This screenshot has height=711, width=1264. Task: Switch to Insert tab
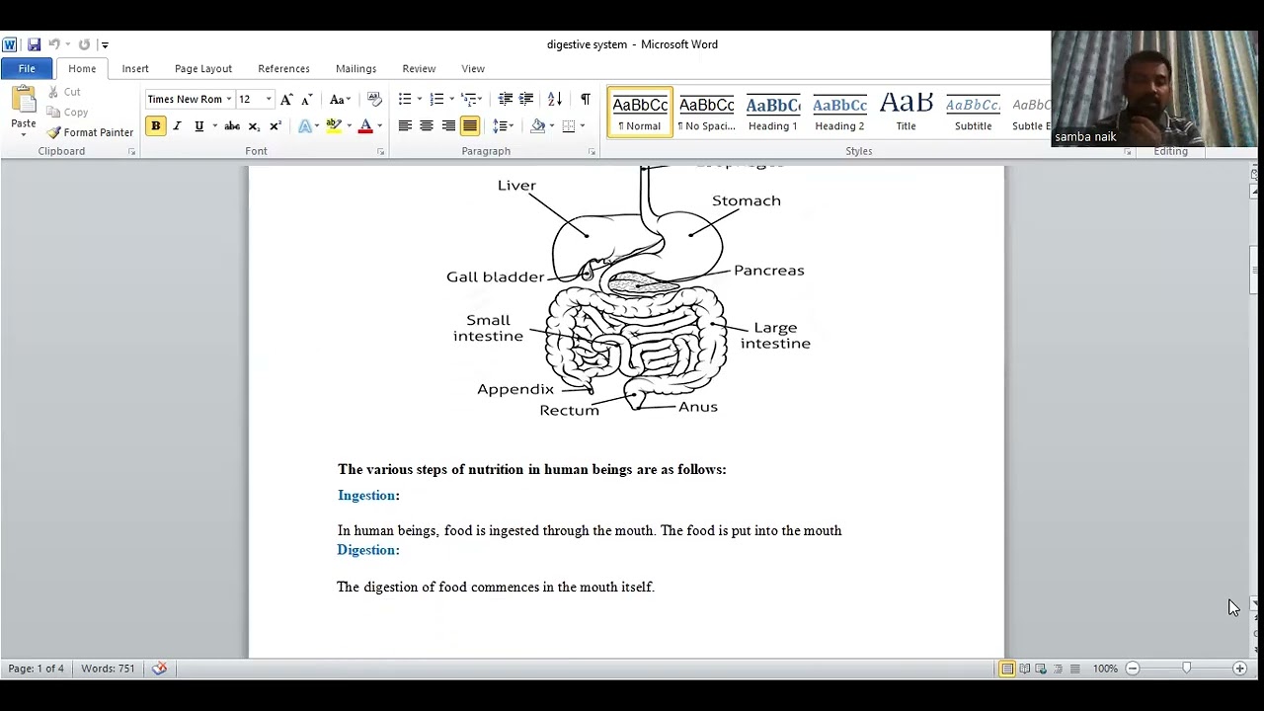coord(135,68)
